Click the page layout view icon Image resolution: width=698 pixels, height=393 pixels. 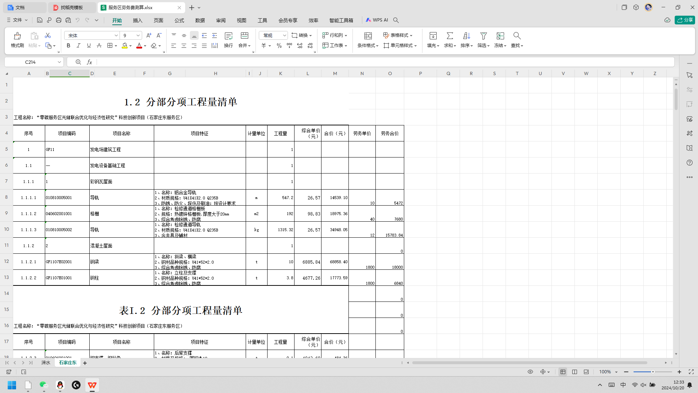(x=574, y=372)
